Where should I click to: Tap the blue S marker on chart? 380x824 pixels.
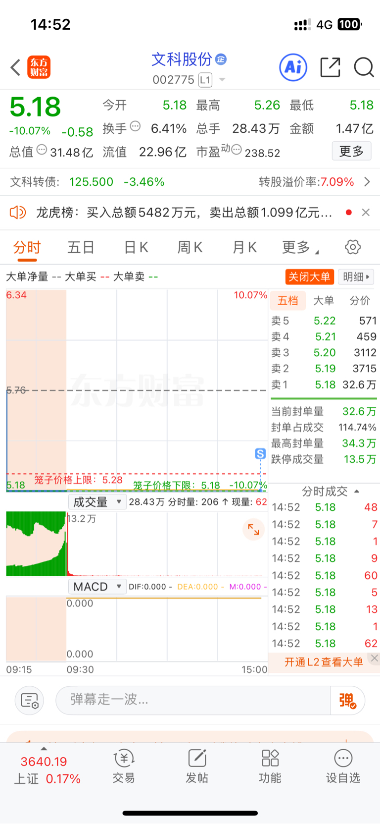pyautogui.click(x=260, y=453)
